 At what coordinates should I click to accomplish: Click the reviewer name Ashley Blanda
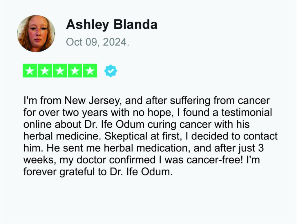(112, 25)
